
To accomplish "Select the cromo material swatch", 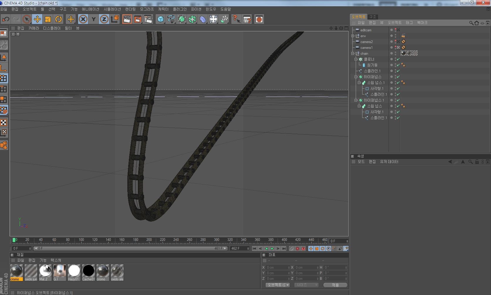I will tap(16, 273).
